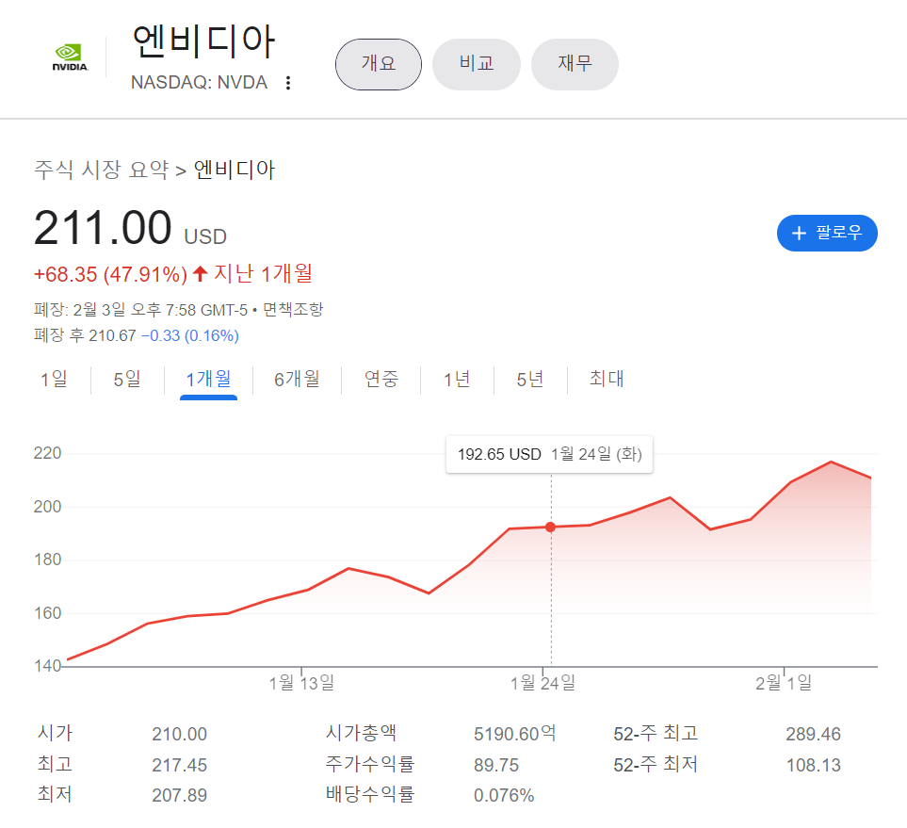Switch chart range to 최대

pos(607,380)
